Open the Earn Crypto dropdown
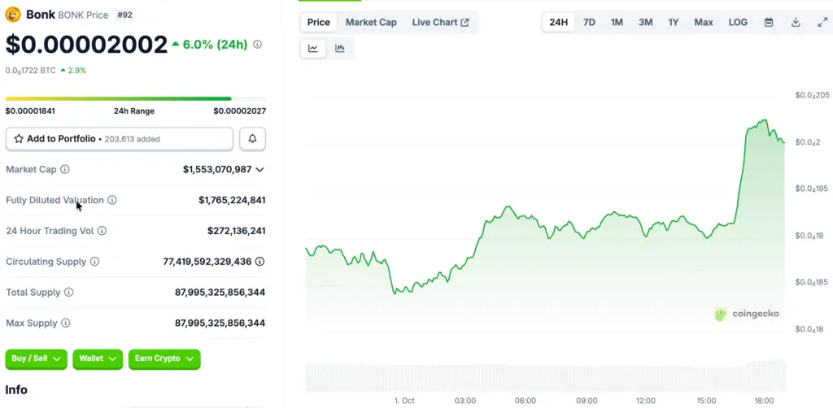The image size is (833, 408). (x=164, y=358)
